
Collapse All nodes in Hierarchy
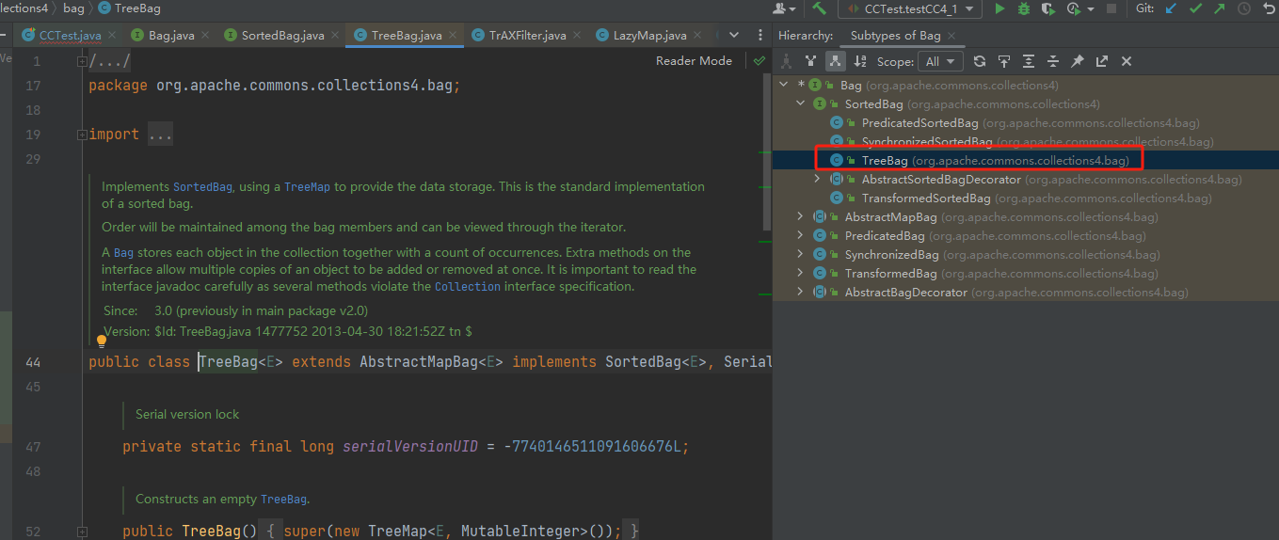(x=1053, y=61)
